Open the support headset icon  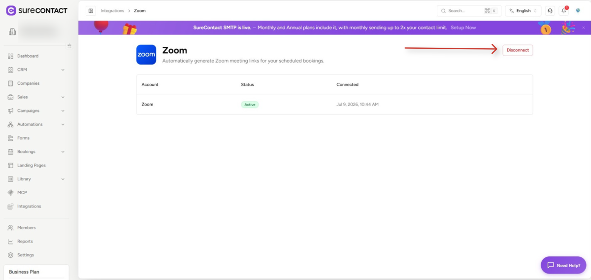tap(550, 11)
